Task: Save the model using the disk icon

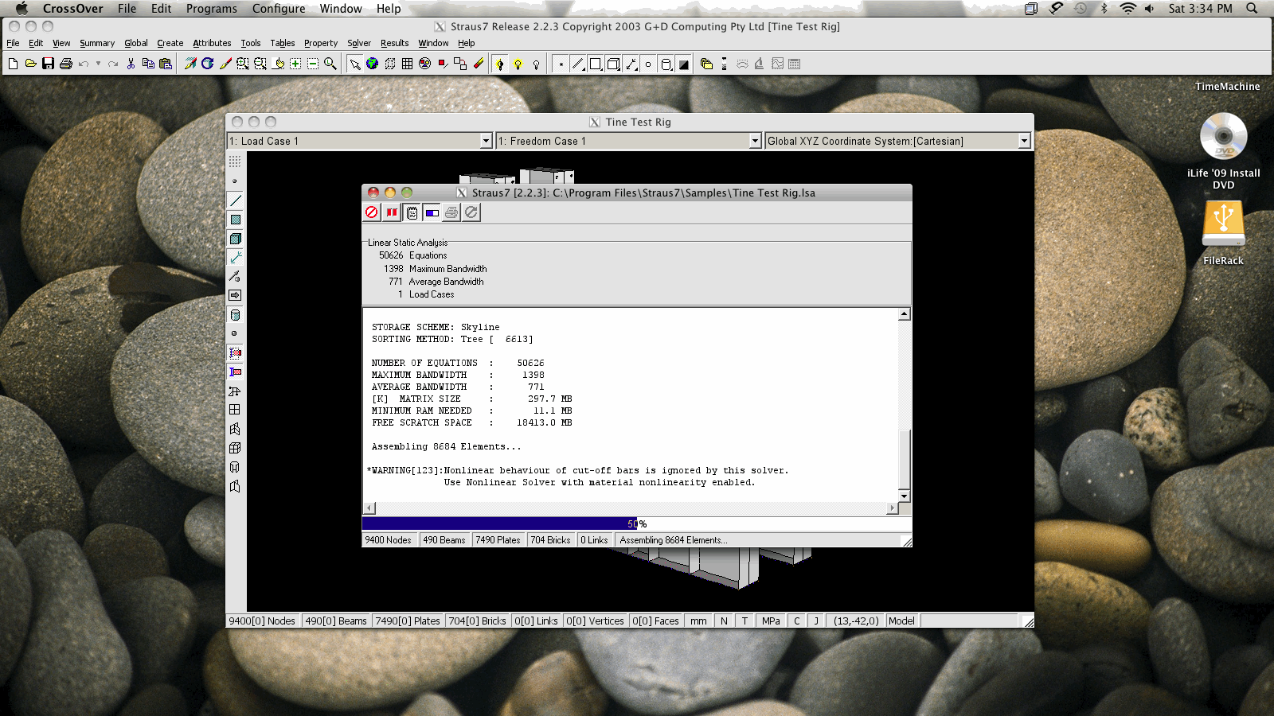Action: [47, 63]
